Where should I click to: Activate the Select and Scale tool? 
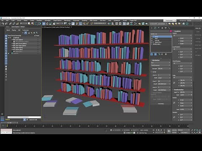click(51, 23)
